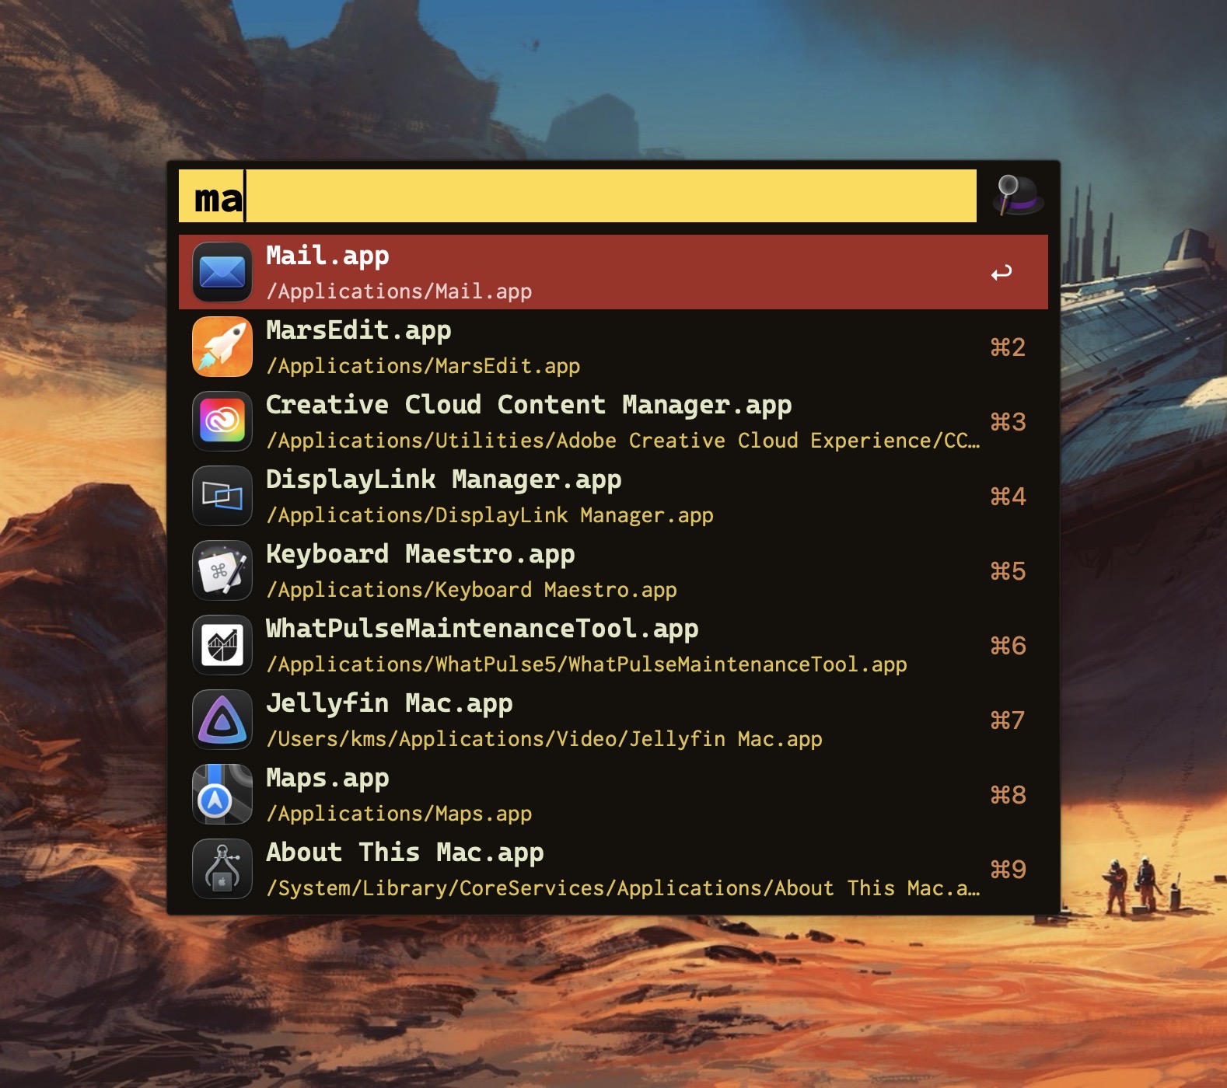Launch Creative Cloud Content Manager.app title
The width and height of the screenshot is (1227, 1088).
point(529,405)
